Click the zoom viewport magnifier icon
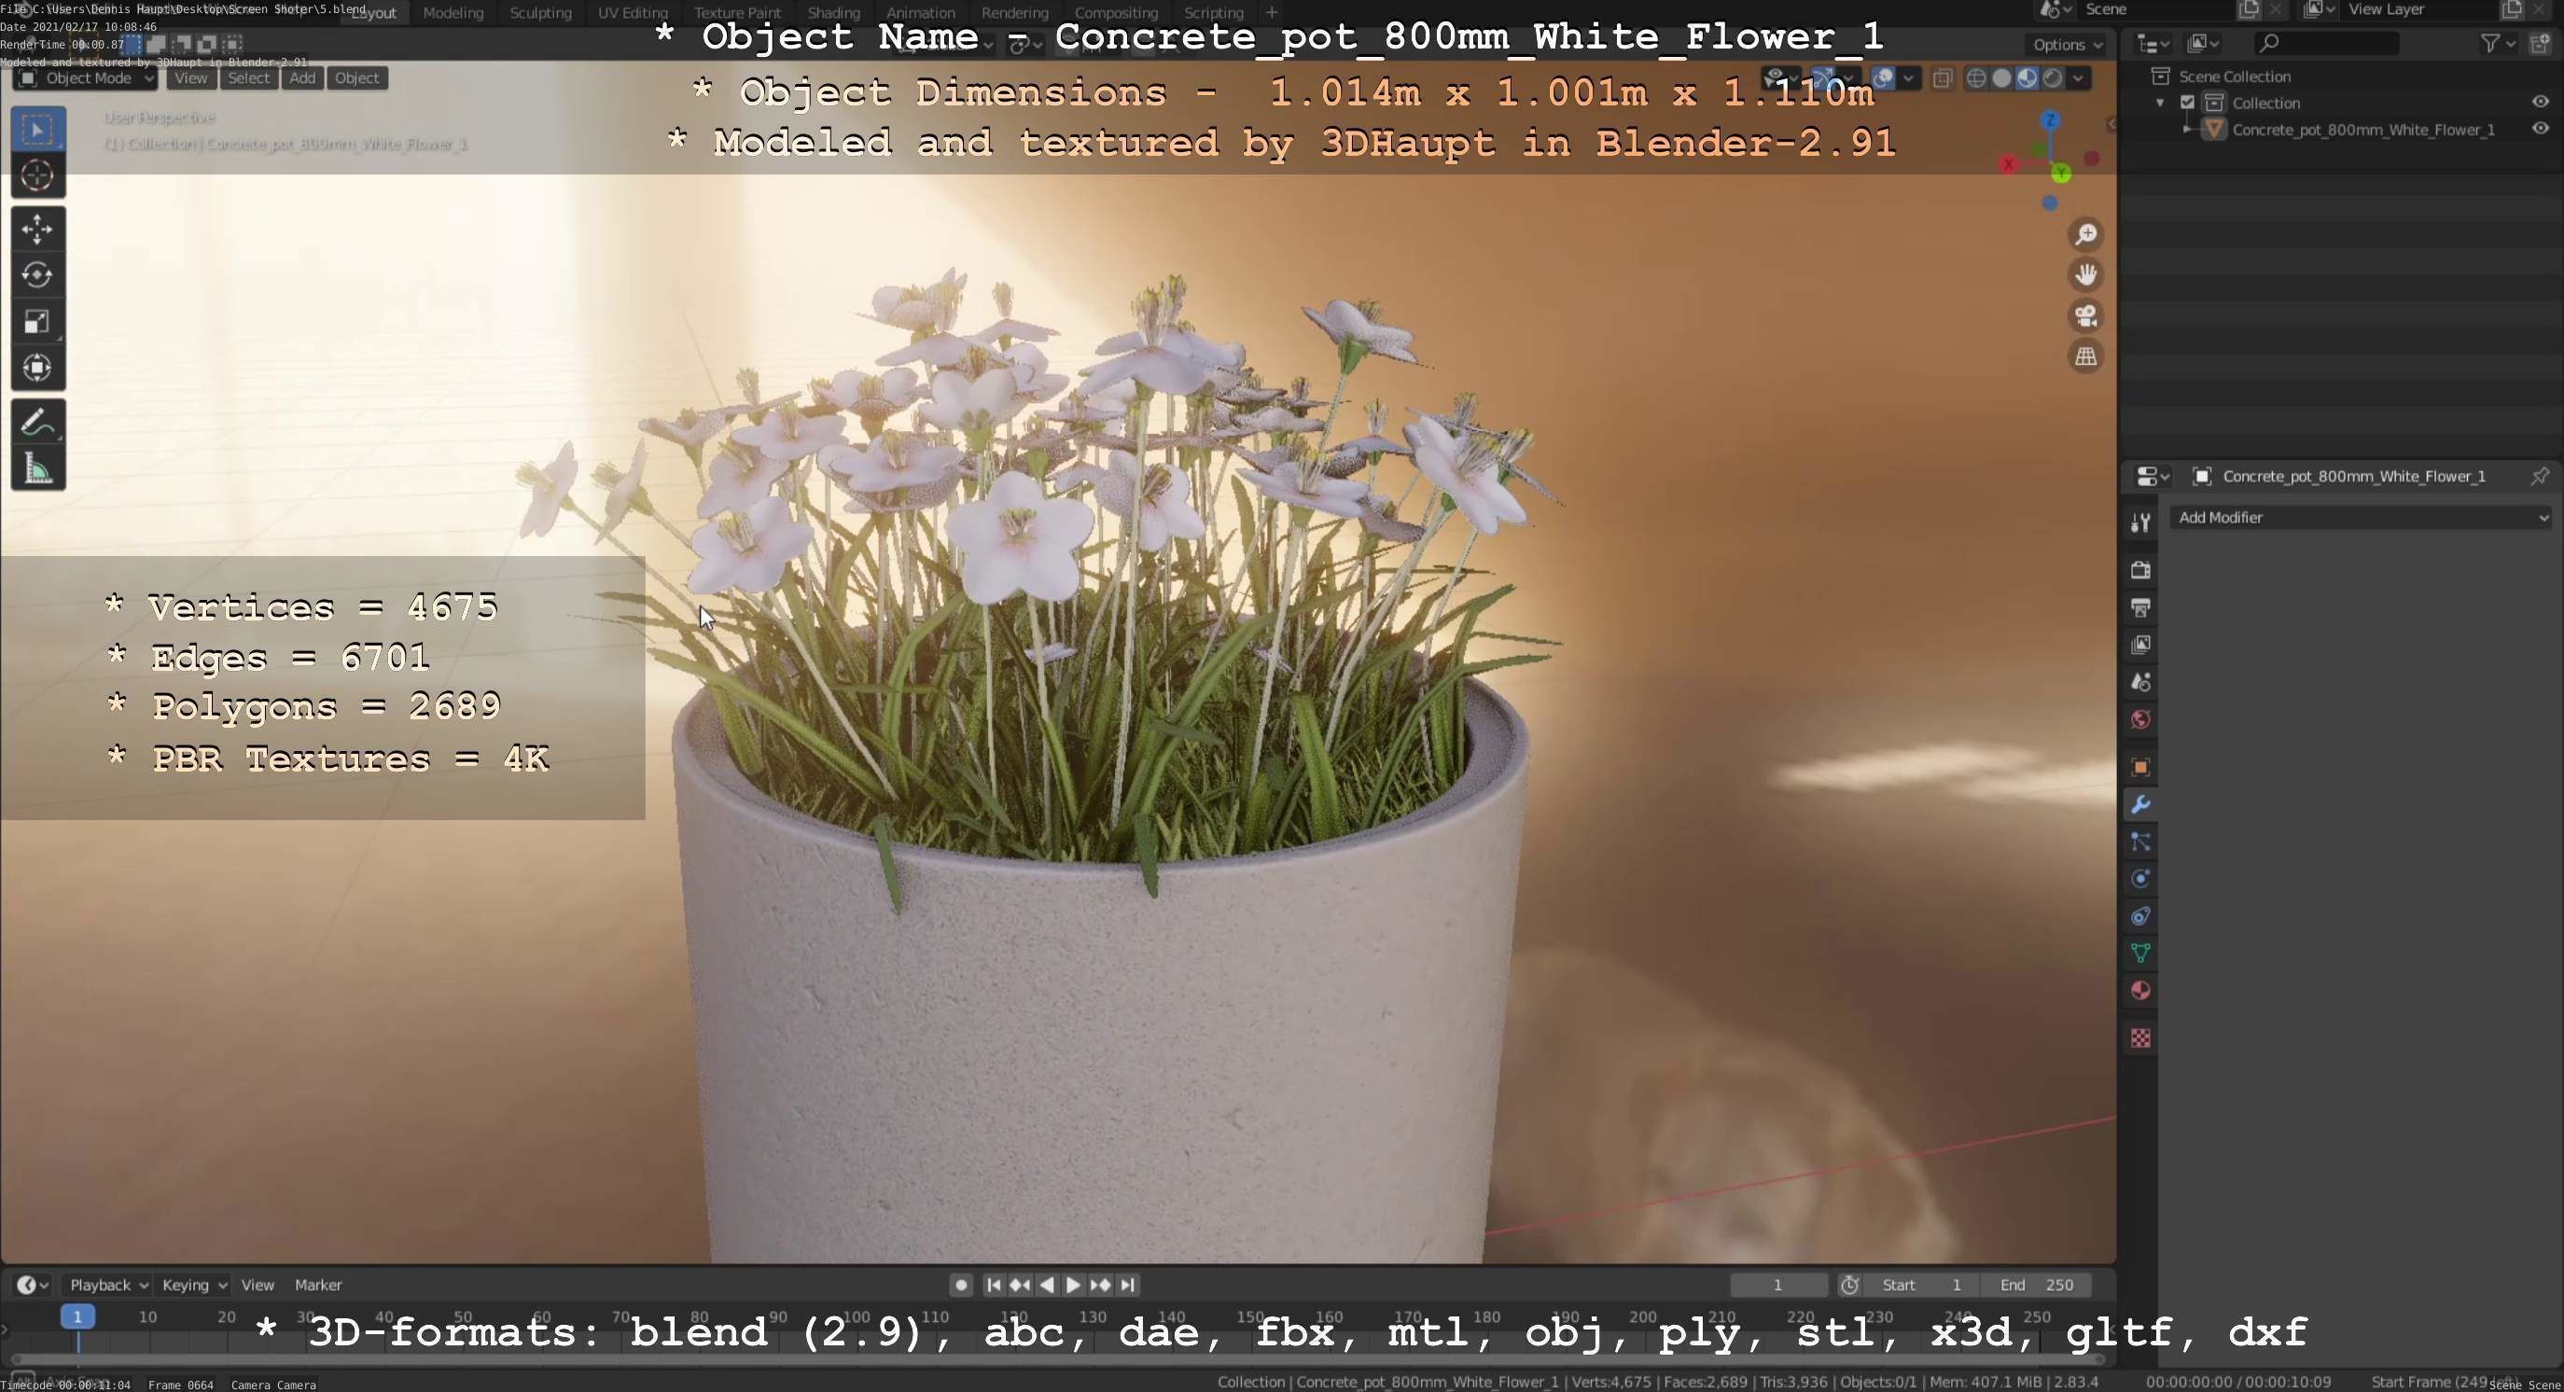This screenshot has height=1392, width=2564. 2085,234
